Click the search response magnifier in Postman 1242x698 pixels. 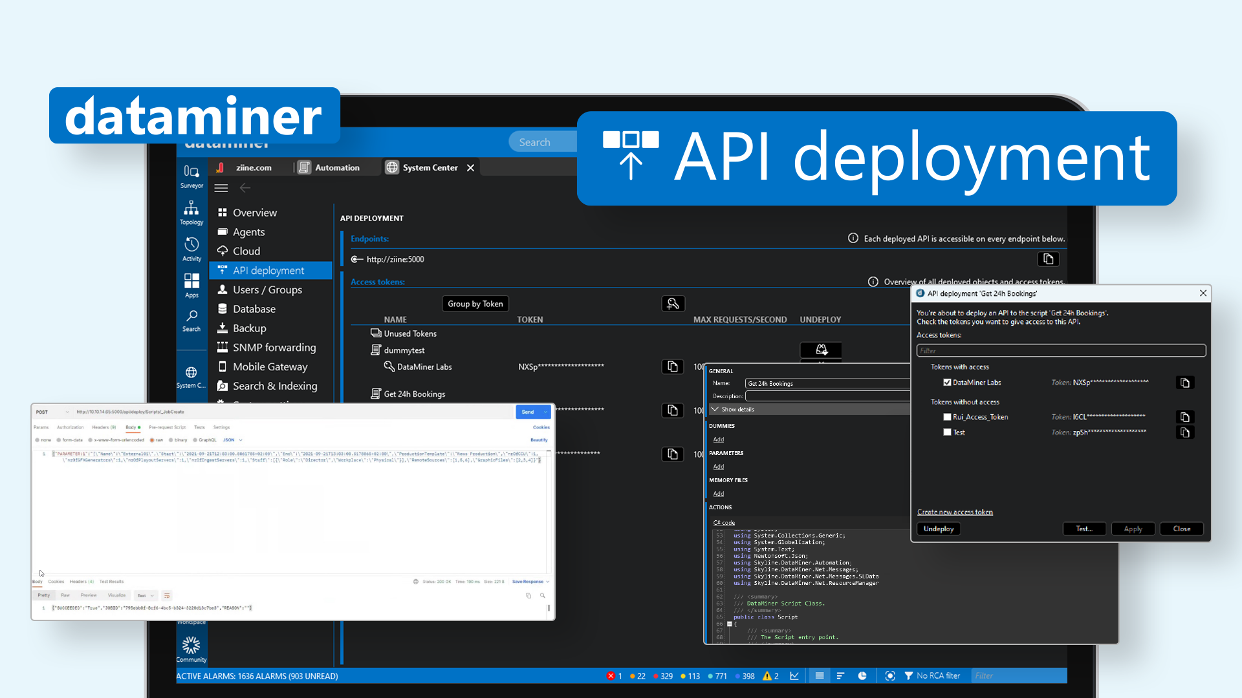tap(543, 596)
